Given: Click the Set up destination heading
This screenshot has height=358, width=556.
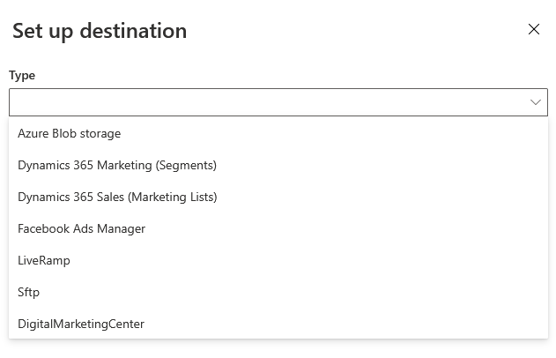Looking at the screenshot, I should (x=100, y=31).
